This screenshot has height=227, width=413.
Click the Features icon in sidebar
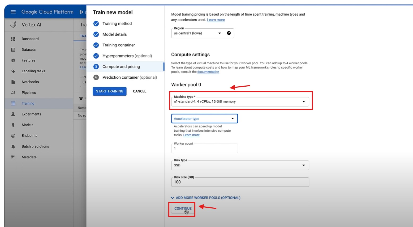point(13,60)
